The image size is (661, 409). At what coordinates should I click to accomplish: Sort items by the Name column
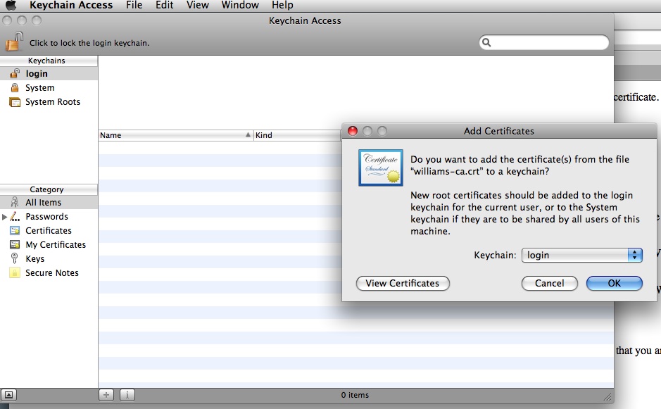tap(176, 135)
